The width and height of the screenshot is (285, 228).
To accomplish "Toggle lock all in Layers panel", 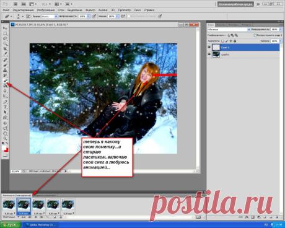I will point(235,41).
